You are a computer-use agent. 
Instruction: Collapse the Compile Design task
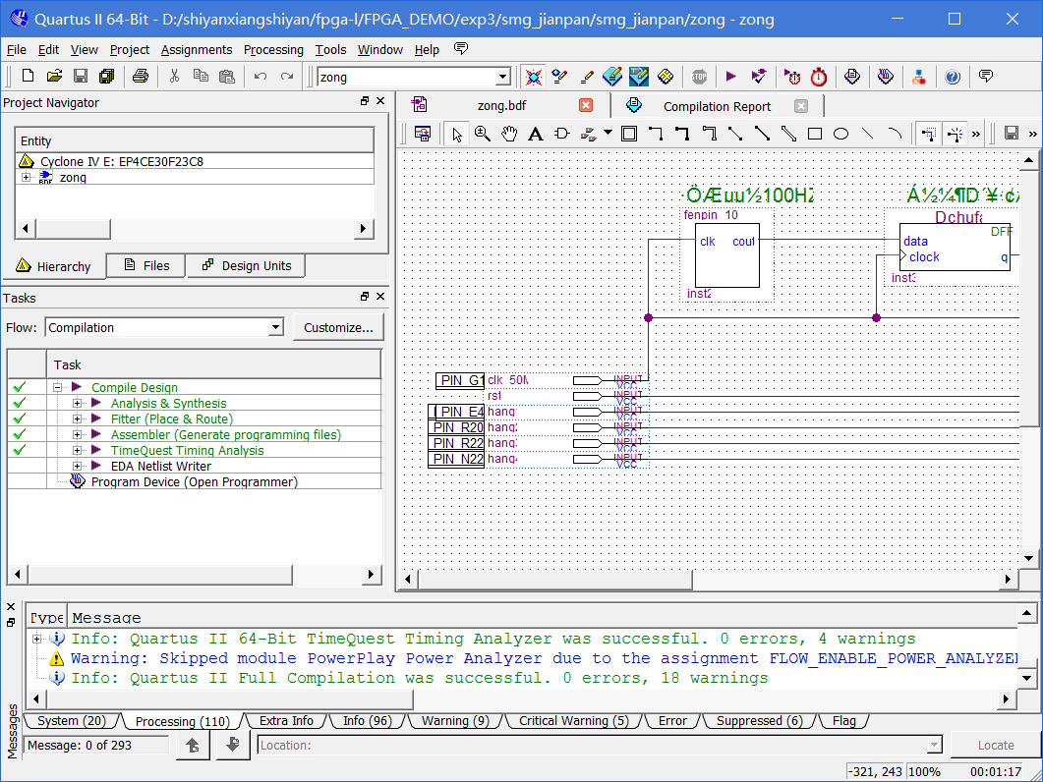(58, 387)
